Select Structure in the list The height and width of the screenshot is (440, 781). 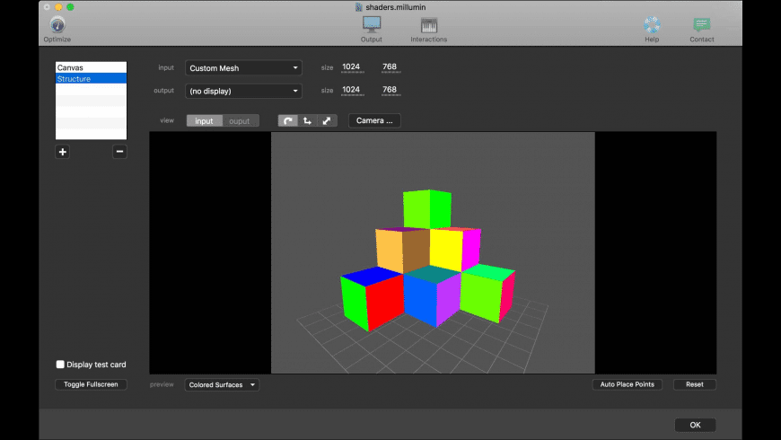pos(92,79)
